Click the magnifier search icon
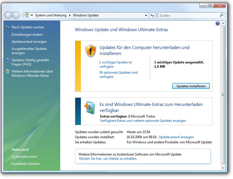 pyautogui.click(x=221, y=15)
